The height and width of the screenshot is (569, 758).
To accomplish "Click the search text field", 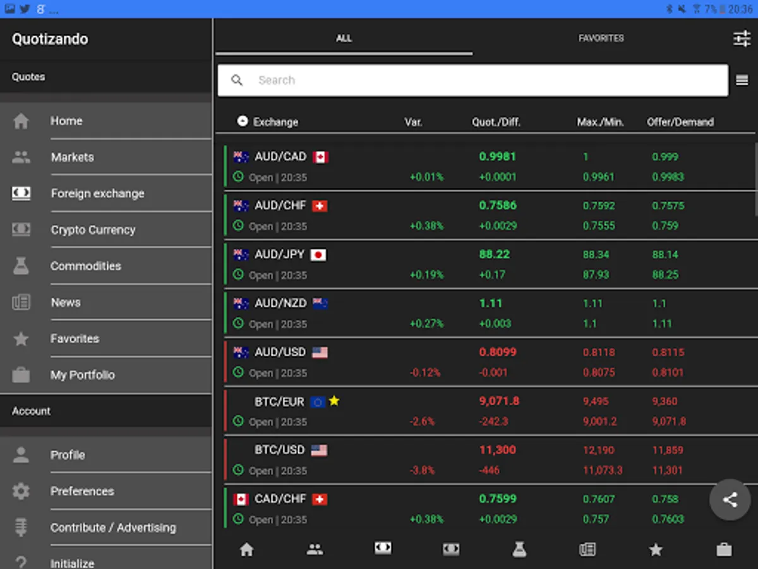I will 472,80.
